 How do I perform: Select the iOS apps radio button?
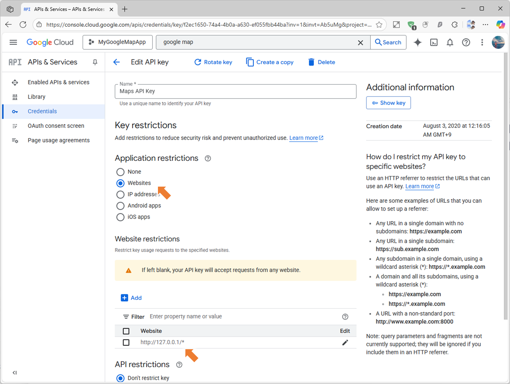coord(120,217)
